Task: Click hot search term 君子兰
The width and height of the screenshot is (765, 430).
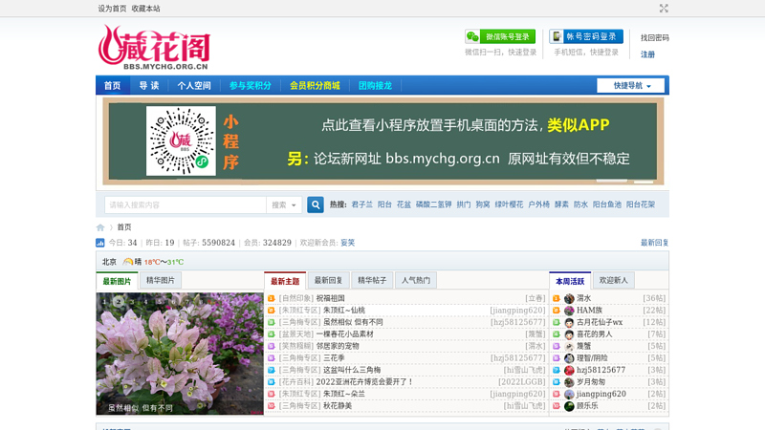Action: click(x=362, y=204)
